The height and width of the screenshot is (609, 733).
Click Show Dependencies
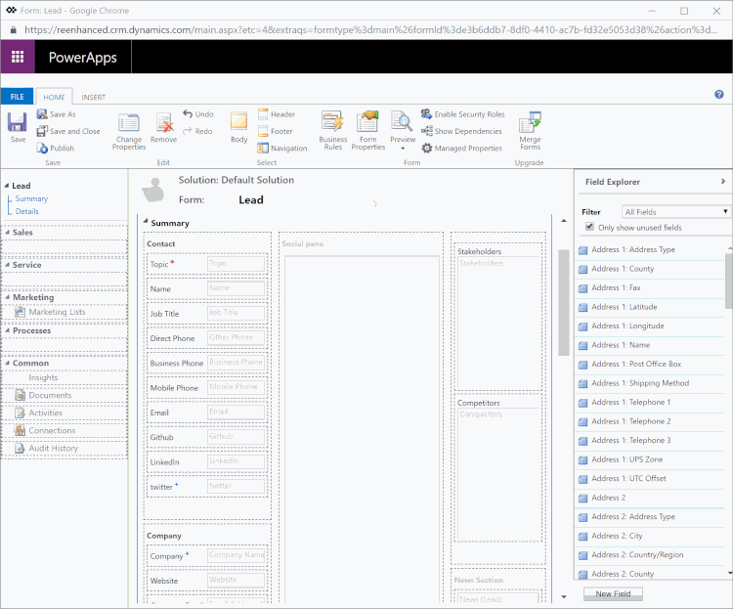pyautogui.click(x=461, y=131)
